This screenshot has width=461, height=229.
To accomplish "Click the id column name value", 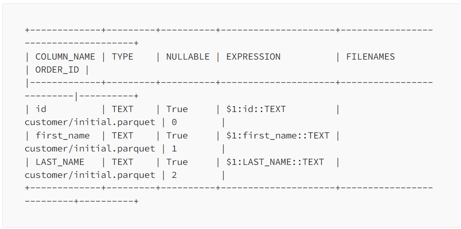I will (x=41, y=109).
